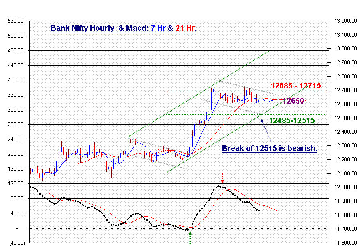Click right axis value '13,200.00'

pyautogui.click(x=346, y=21)
